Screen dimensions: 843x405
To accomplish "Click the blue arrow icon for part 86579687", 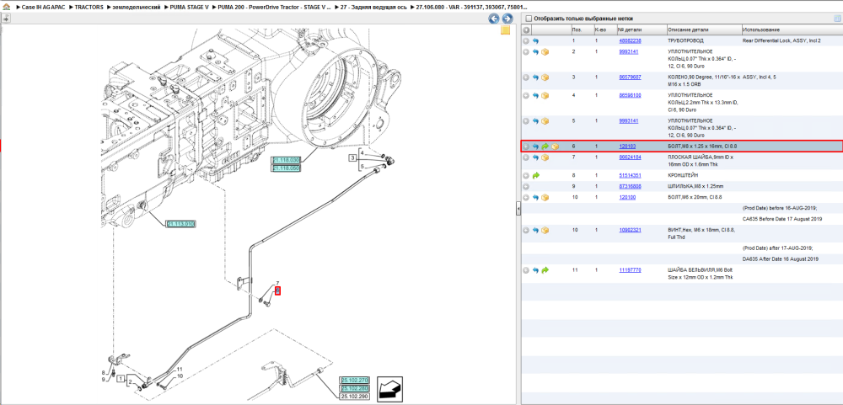I will click(x=535, y=77).
